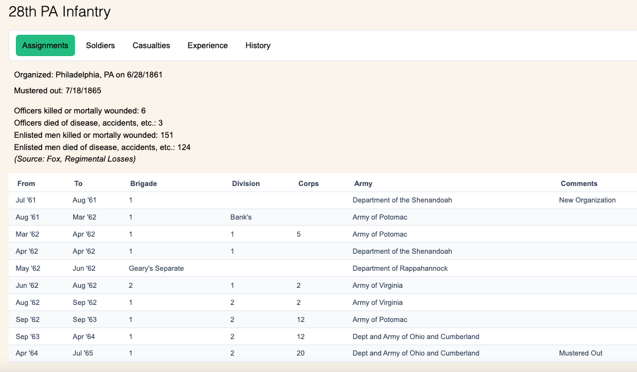The width and height of the screenshot is (637, 372).
Task: Click the Bank's division cell
Action: (241, 217)
